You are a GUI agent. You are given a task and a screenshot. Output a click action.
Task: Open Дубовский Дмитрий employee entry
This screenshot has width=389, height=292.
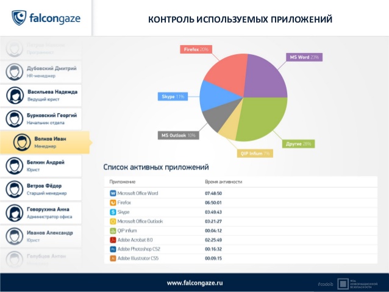click(x=41, y=72)
